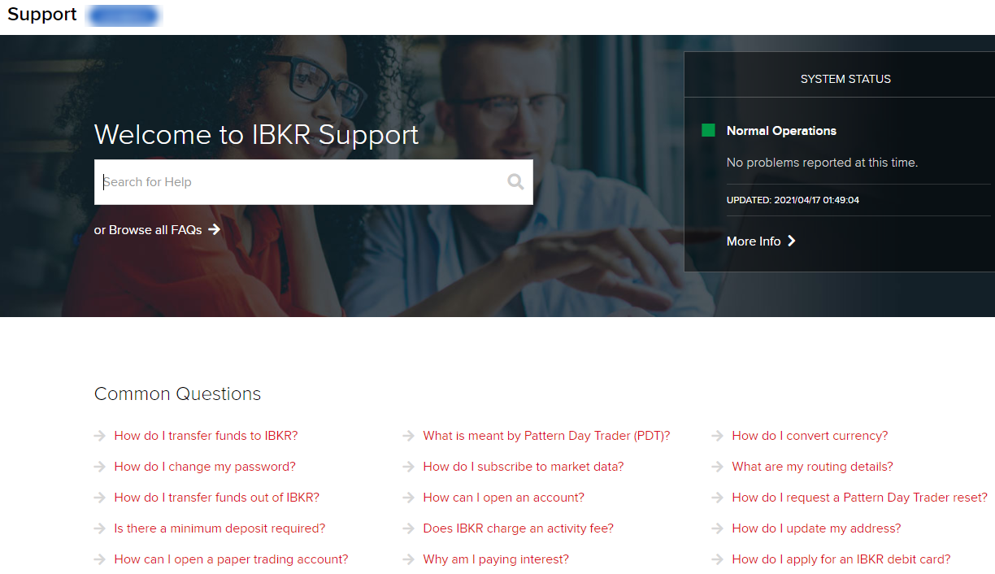Image resolution: width=995 pixels, height=574 pixels.
Task: Click the 'Normal Operations' status text
Action: 781,131
